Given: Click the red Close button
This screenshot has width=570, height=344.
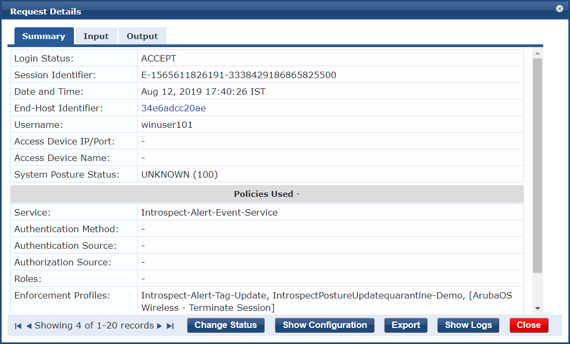Looking at the screenshot, I should [529, 325].
